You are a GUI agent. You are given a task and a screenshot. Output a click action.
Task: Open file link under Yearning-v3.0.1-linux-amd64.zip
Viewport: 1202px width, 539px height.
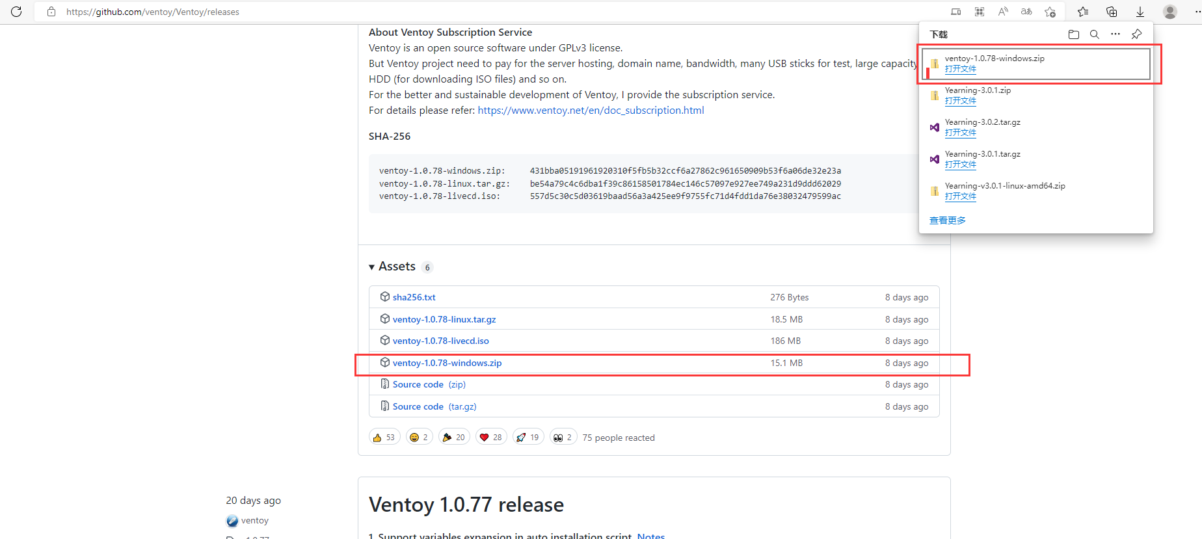(961, 196)
